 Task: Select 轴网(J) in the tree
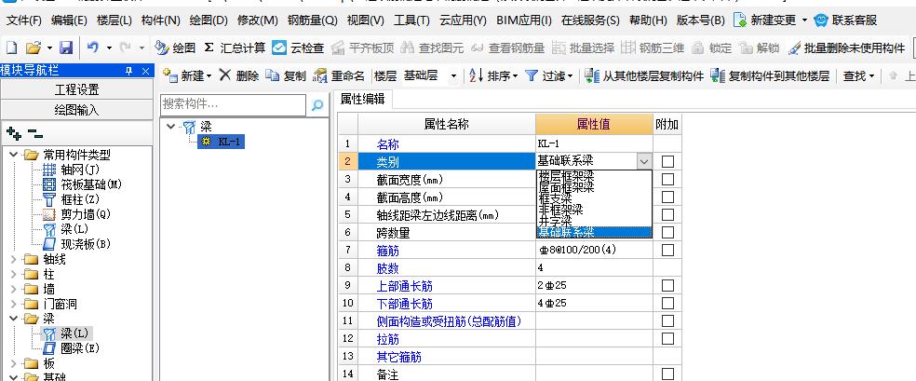coord(72,170)
